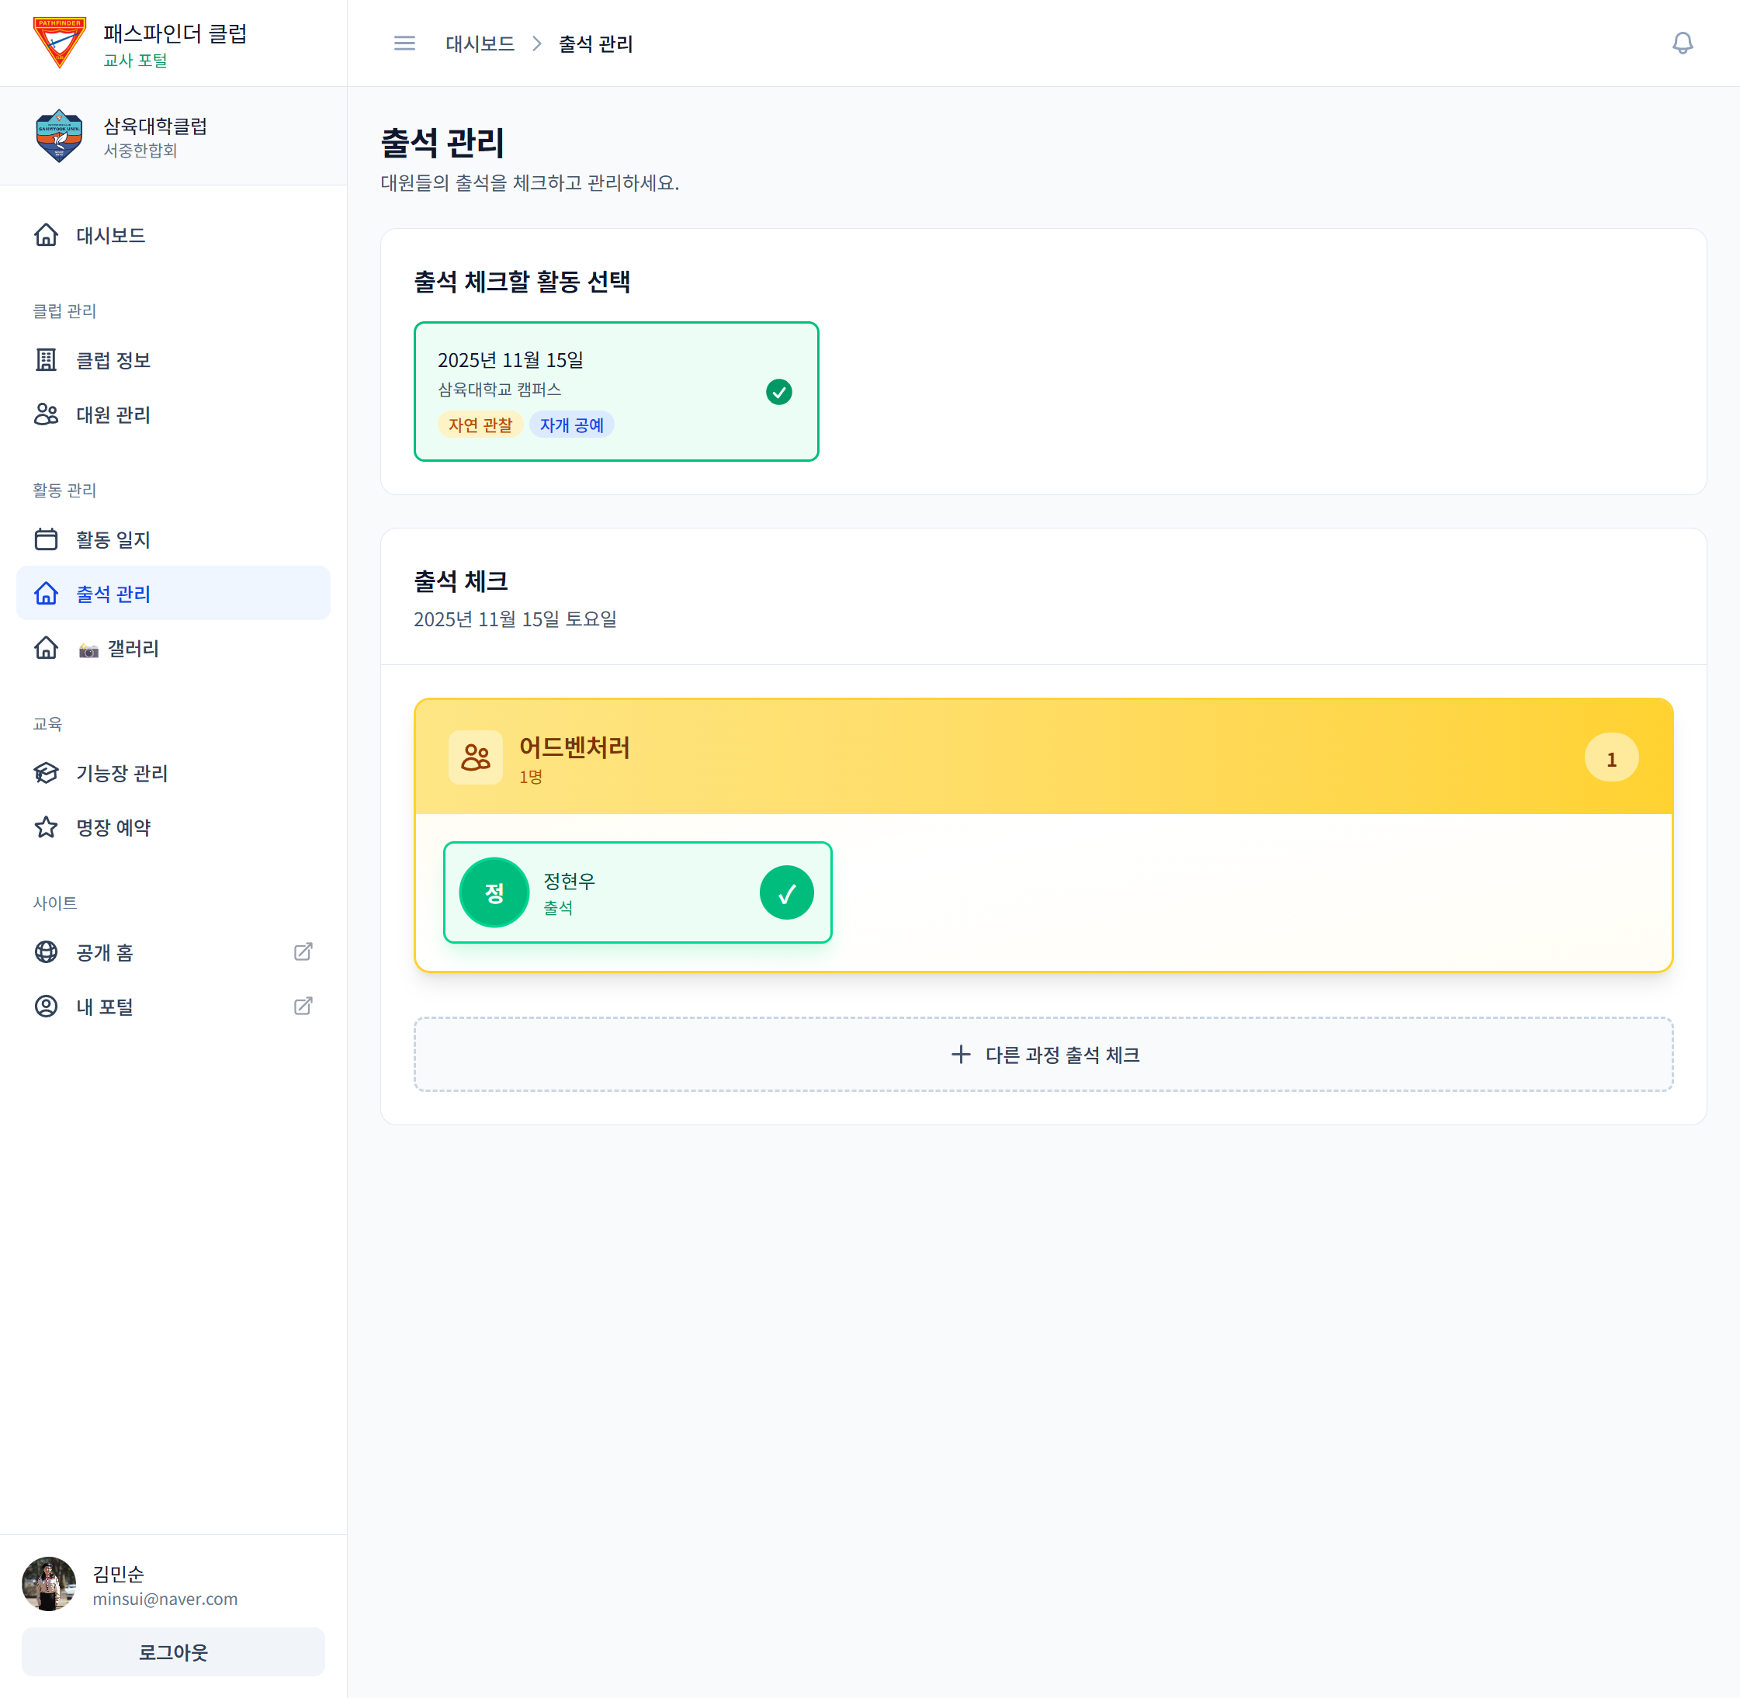
Task: Click 김민순's profile photo
Action: pyautogui.click(x=49, y=1583)
